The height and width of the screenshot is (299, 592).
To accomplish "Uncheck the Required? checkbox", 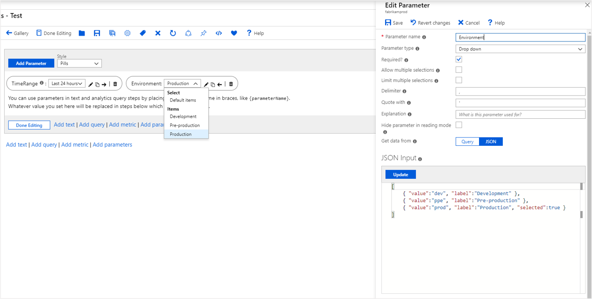I will [x=459, y=59].
